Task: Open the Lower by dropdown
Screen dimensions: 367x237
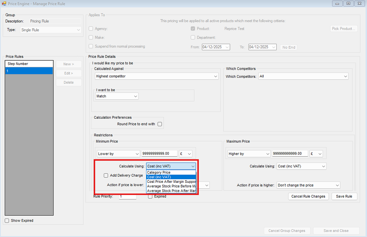Action: (118, 154)
